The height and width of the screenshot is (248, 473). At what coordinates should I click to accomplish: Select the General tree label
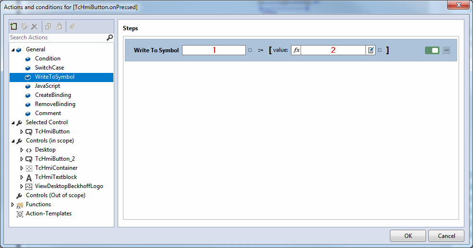click(35, 49)
